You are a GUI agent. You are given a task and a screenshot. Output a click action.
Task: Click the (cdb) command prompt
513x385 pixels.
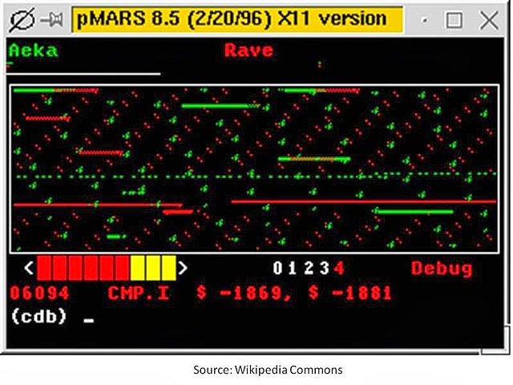38,316
